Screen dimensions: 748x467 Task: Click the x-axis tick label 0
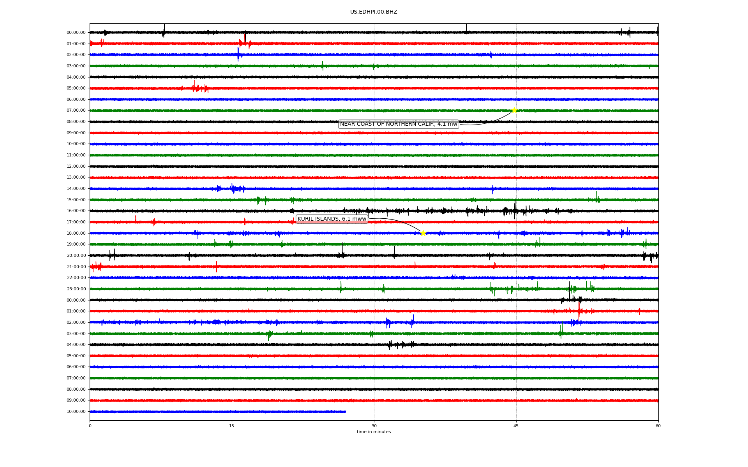tap(90, 426)
